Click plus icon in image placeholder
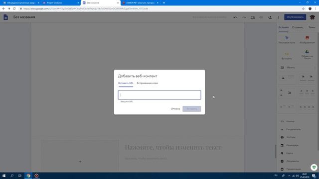Image resolution: width=319 pixels, height=179 pixels. click(80, 162)
